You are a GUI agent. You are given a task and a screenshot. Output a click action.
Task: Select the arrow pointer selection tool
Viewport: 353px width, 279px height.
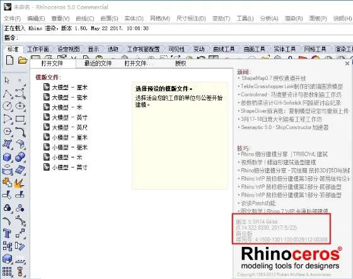(7, 80)
